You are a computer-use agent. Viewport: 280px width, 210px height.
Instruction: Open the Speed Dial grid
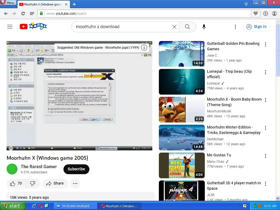pyautogui.click(x=32, y=14)
